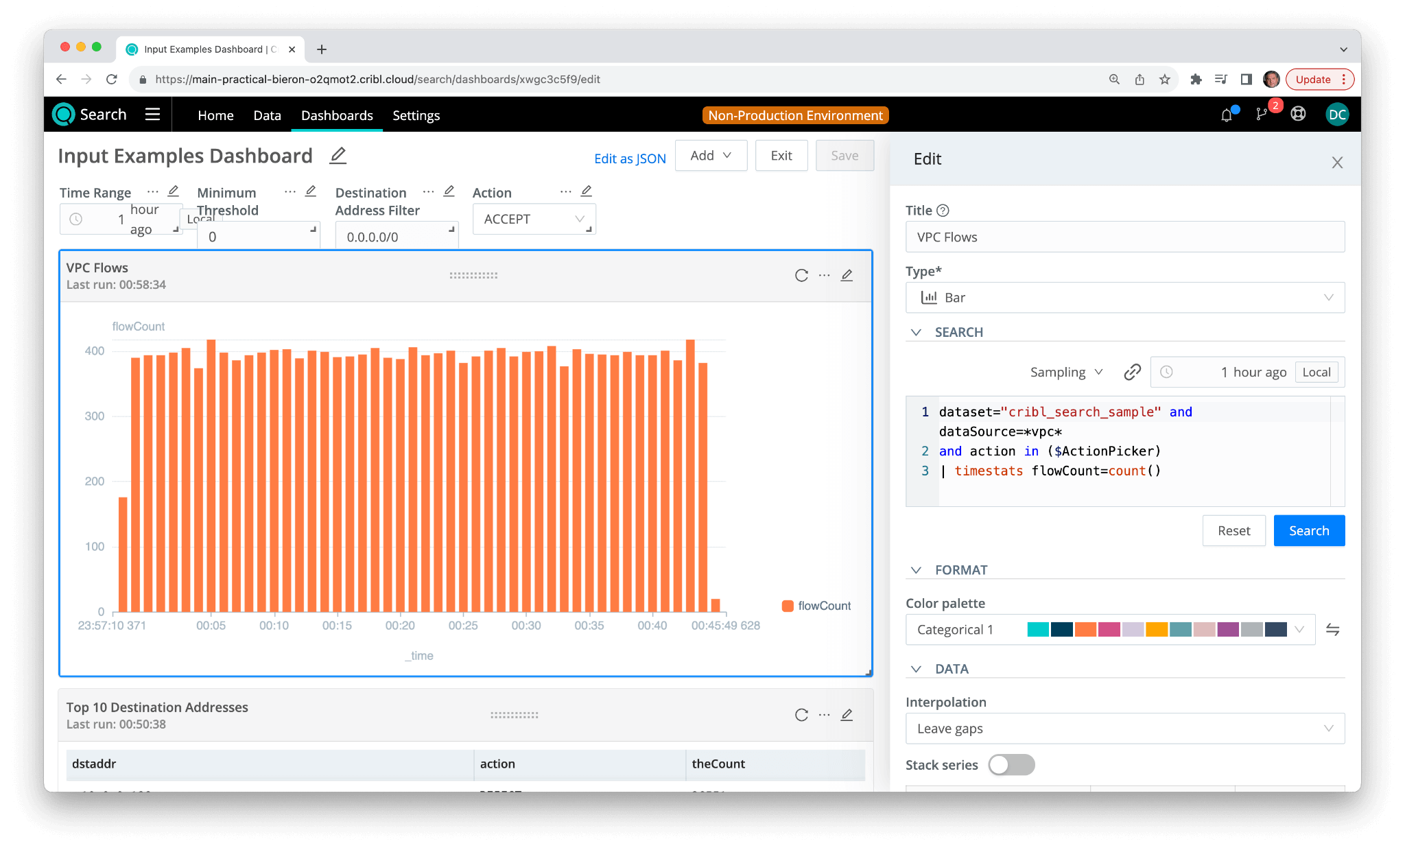Image resolution: width=1405 pixels, height=850 pixels.
Task: Open hamburger menu next to Search
Action: pyautogui.click(x=152, y=115)
